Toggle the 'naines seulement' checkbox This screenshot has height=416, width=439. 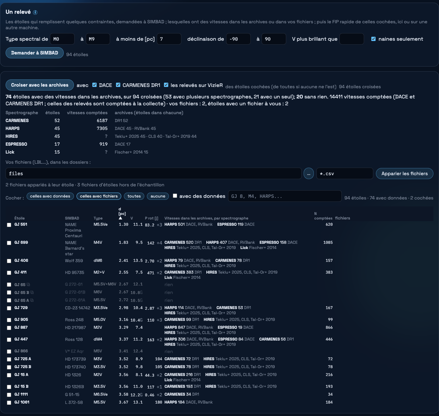[373, 39]
